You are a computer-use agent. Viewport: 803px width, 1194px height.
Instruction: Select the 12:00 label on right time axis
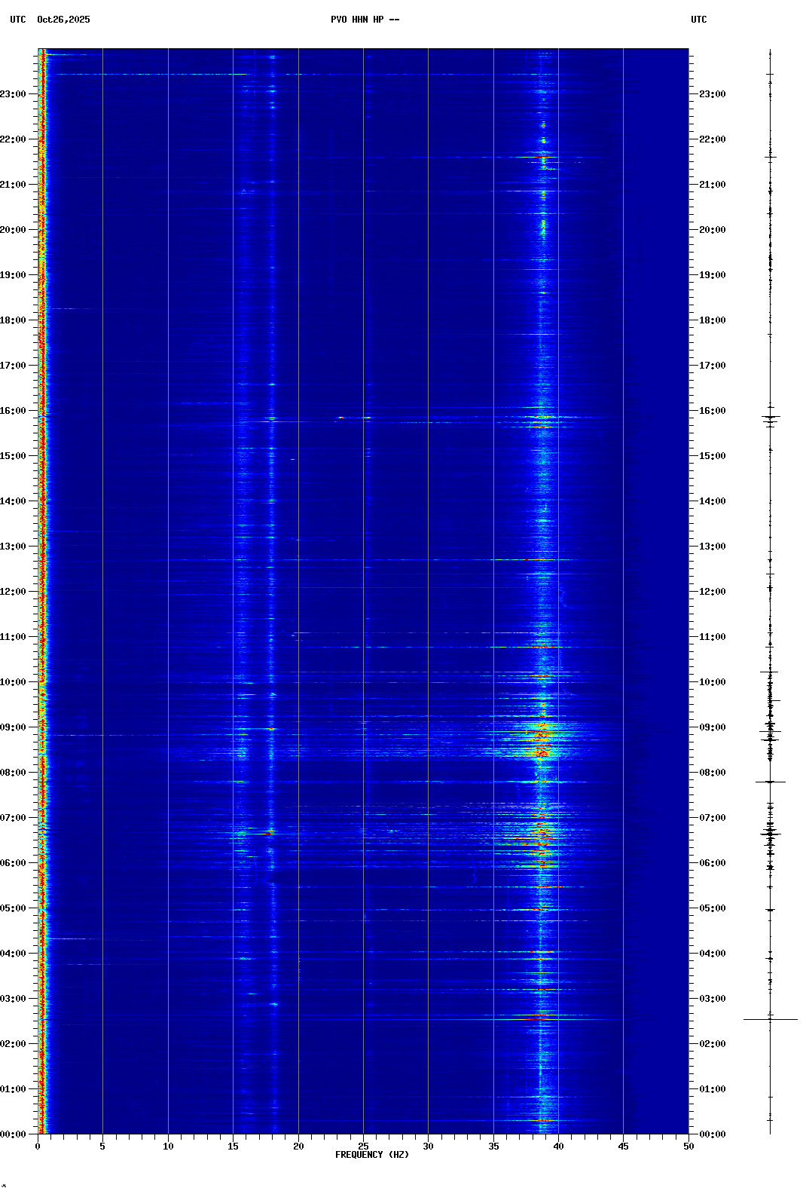click(712, 592)
